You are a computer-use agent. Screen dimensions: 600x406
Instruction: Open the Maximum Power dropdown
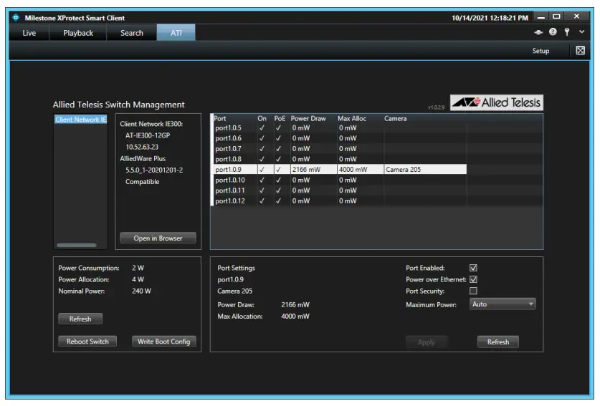coord(503,304)
